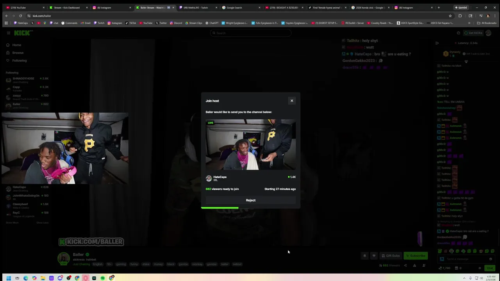This screenshot has width=500, height=281.
Task: Open clock and date panel
Action: [x=490, y=278]
